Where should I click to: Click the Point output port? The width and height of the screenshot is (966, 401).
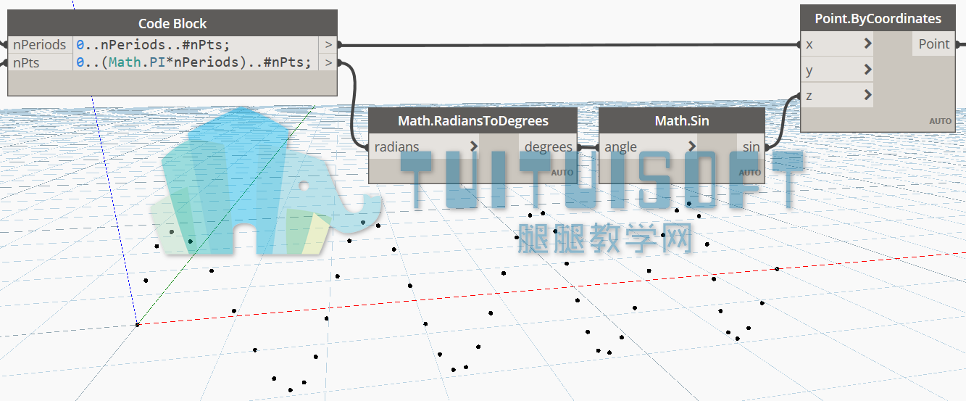click(933, 44)
